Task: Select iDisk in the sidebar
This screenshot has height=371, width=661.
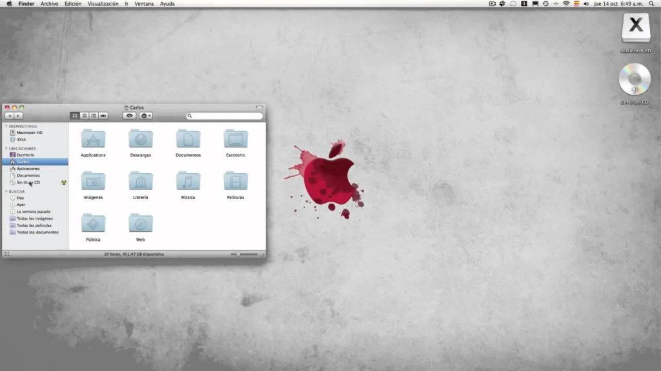Action: coord(35,139)
